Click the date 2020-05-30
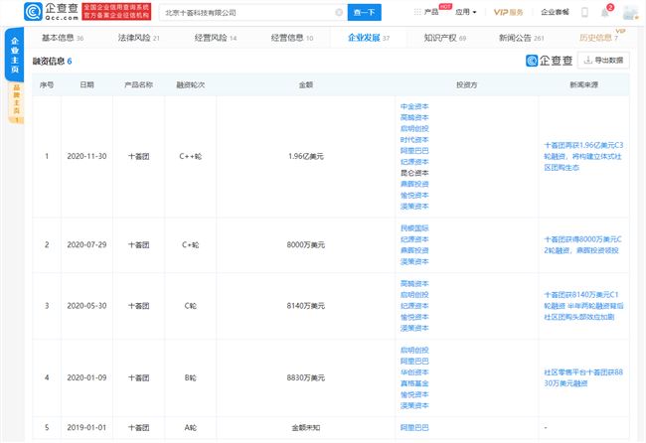 point(86,306)
